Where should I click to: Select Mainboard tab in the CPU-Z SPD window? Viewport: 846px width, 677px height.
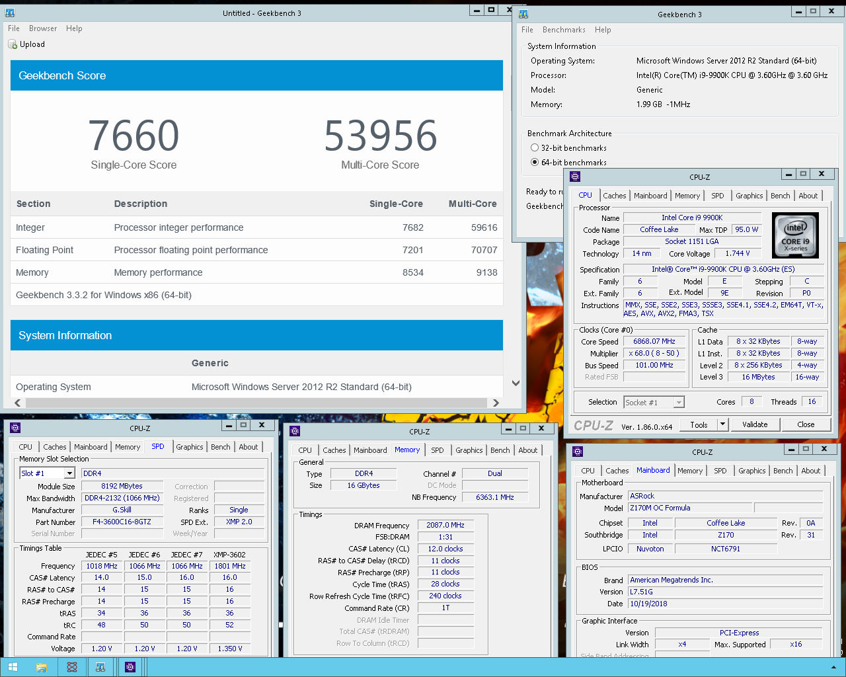(x=91, y=447)
